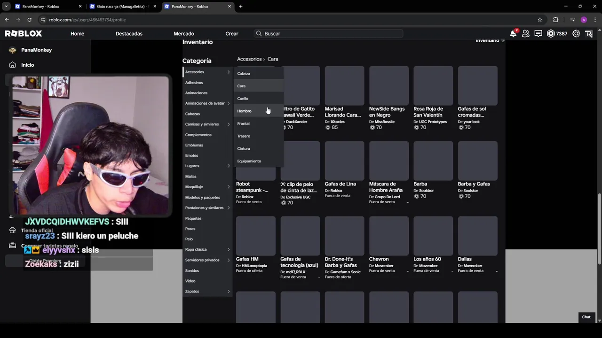Bookmark this page with the star icon

(x=540, y=20)
